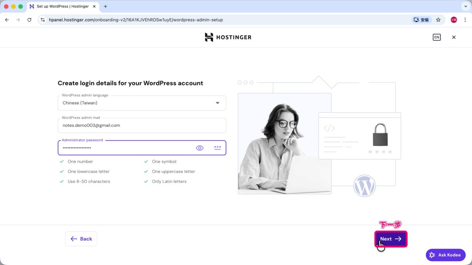Click the "One symbol" requirement text
Viewport: 472px width, 265px height.
coord(164,162)
